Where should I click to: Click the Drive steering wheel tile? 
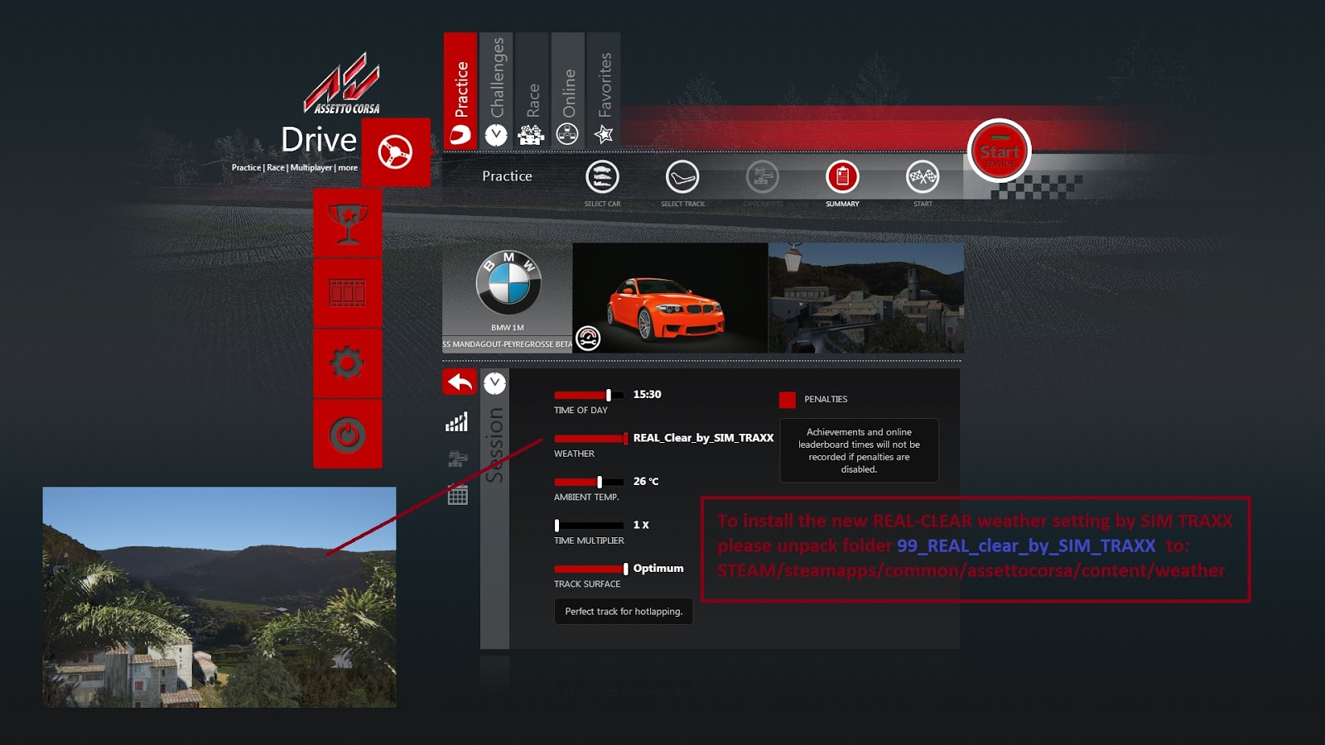(x=396, y=152)
